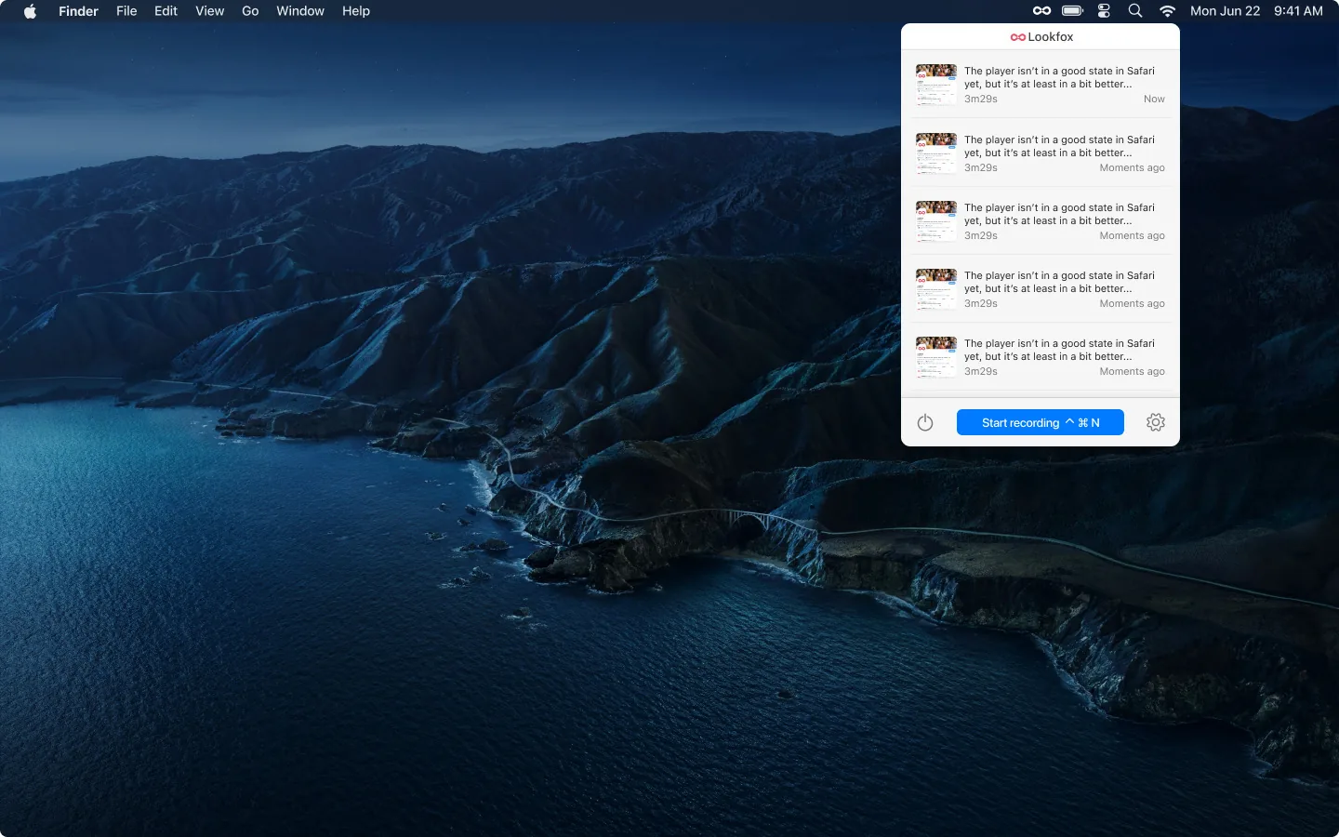Screen dimensions: 1339x837
Task: Start recording with the blue button
Action: pos(1041,422)
